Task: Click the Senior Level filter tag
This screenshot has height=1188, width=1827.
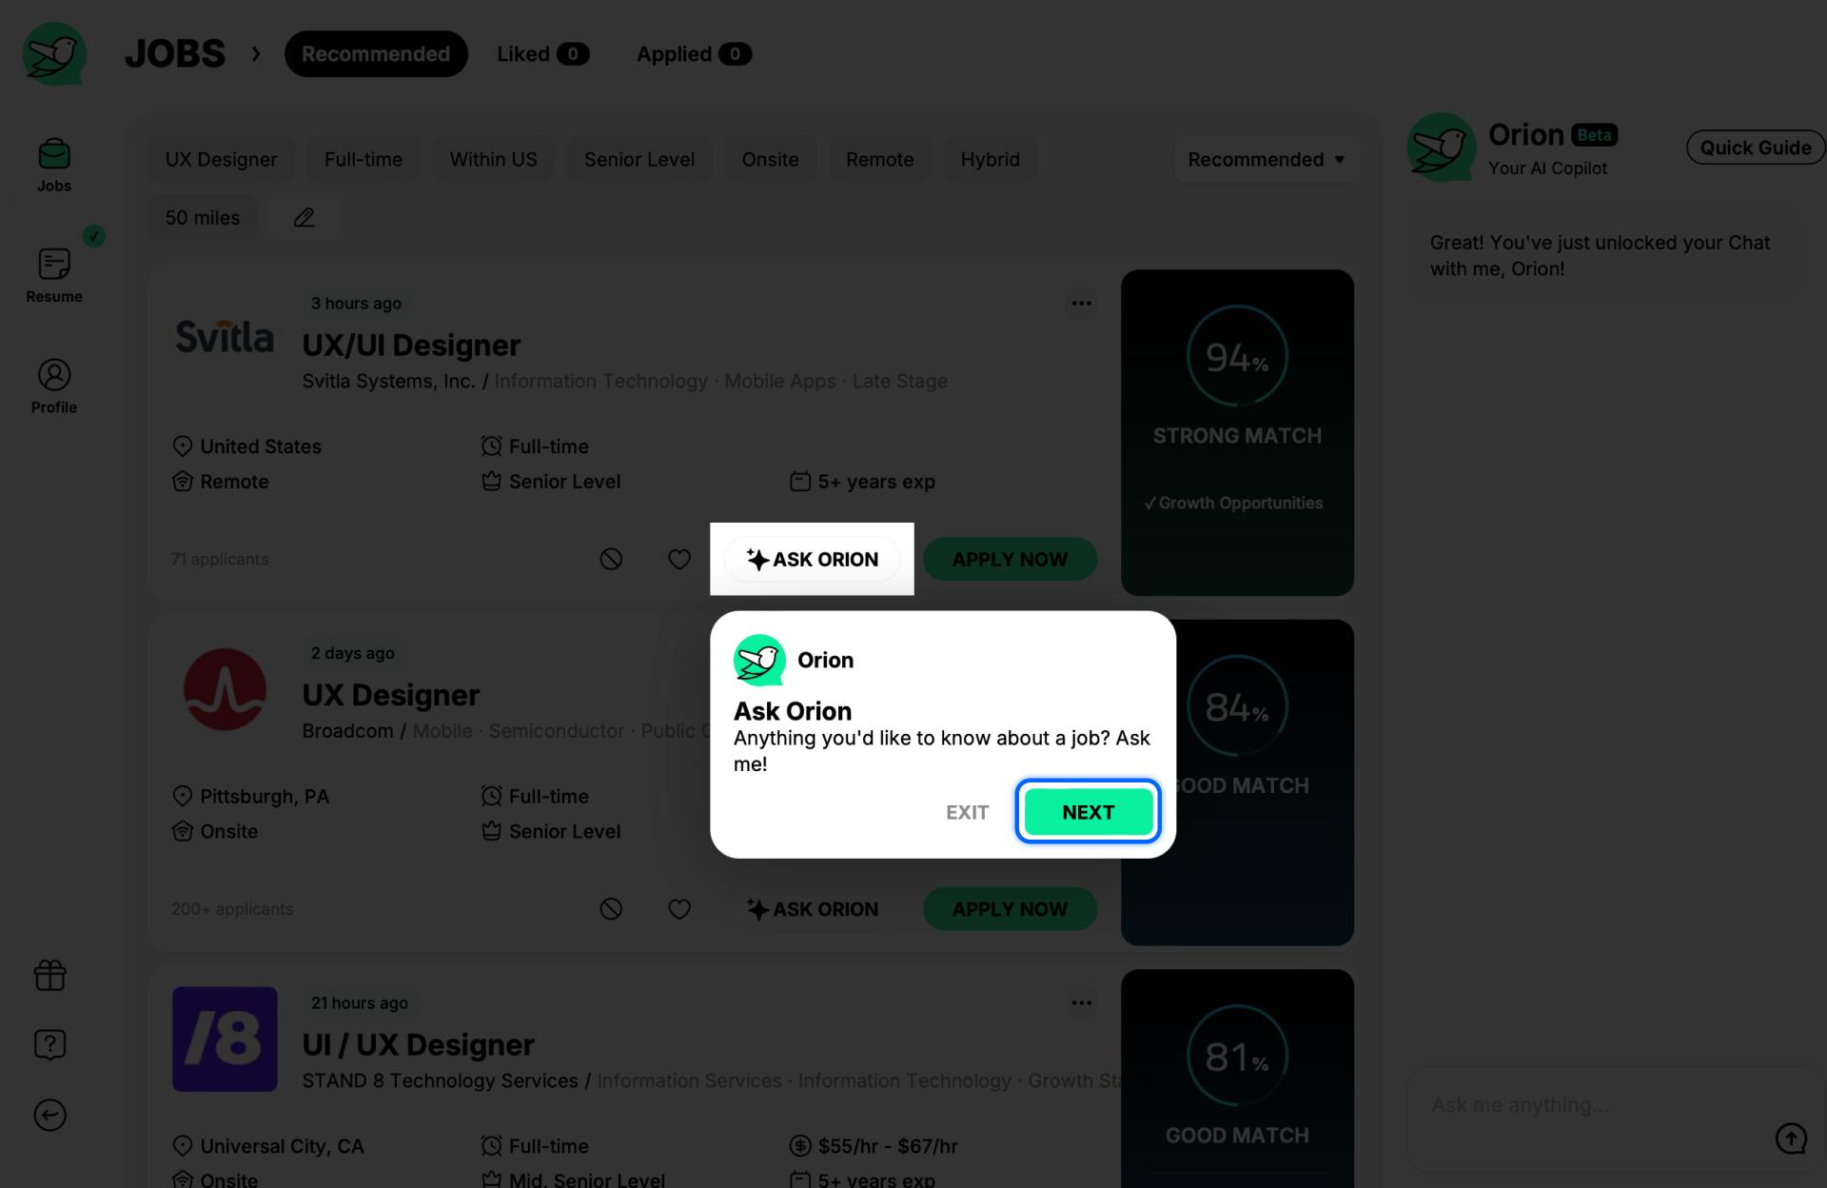Action: (639, 157)
